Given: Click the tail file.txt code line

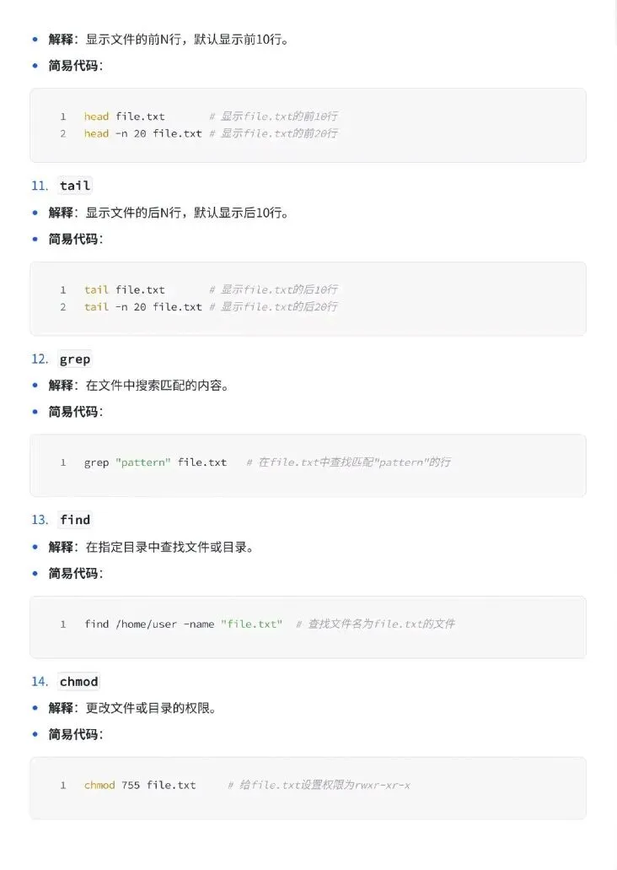Looking at the screenshot, I should (x=211, y=289).
